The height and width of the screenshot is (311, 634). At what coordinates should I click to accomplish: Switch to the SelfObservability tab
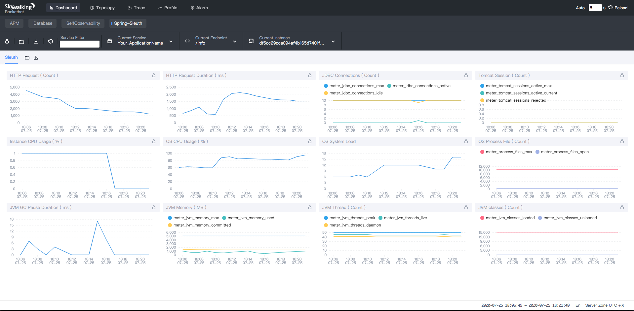83,23
